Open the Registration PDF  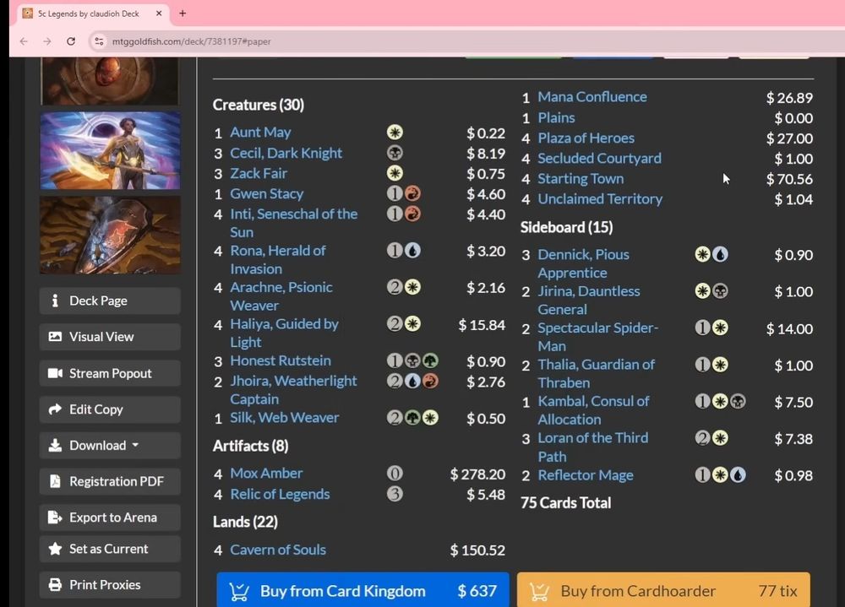pos(110,481)
